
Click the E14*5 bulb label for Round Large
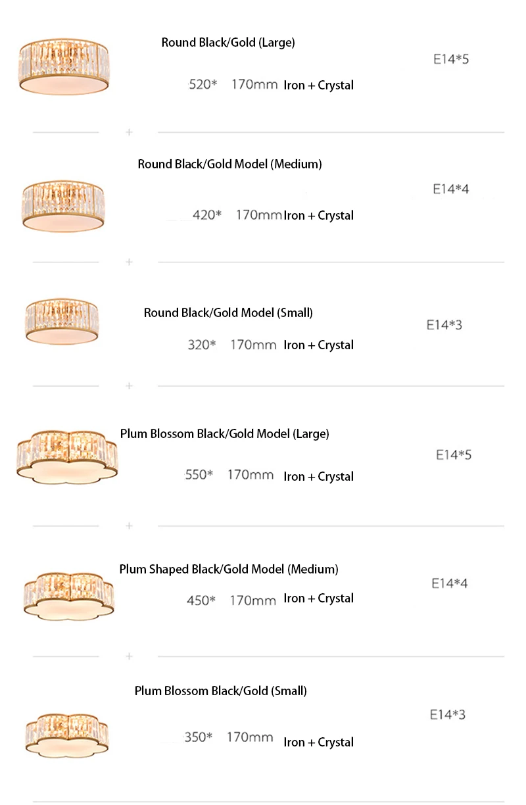(x=450, y=59)
